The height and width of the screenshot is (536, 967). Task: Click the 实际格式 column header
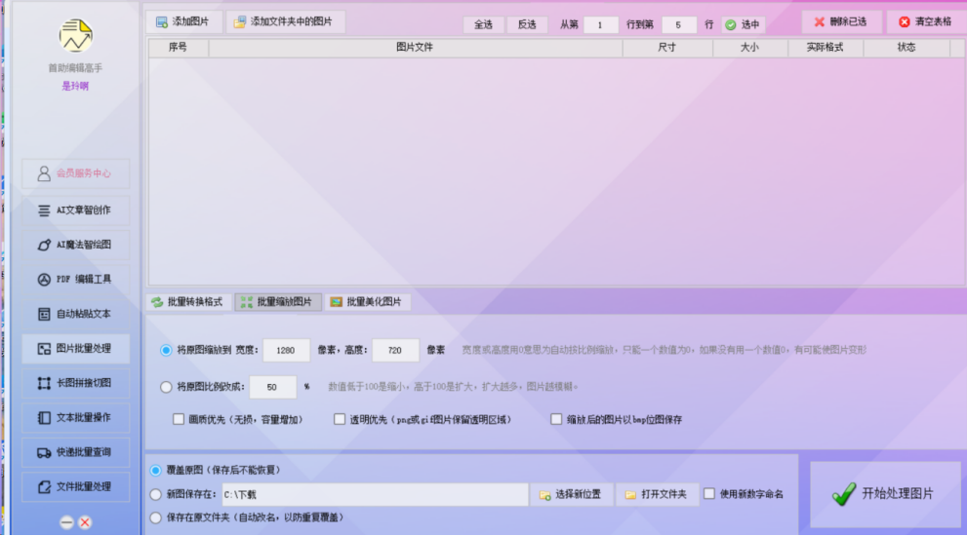point(826,48)
